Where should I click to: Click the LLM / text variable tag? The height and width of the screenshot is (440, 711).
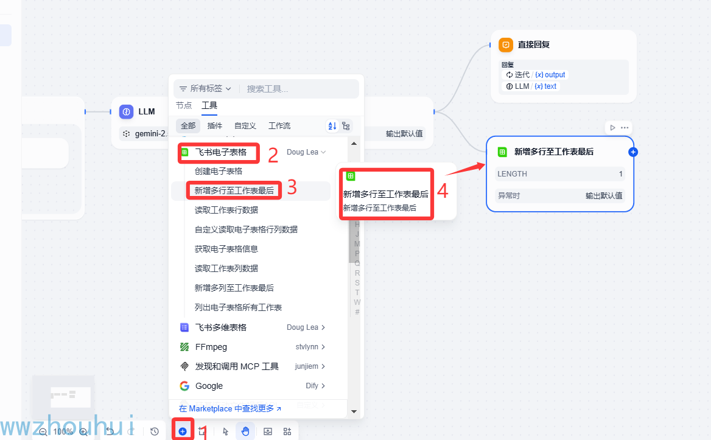(x=531, y=86)
